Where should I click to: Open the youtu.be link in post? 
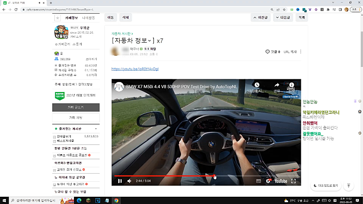point(135,69)
